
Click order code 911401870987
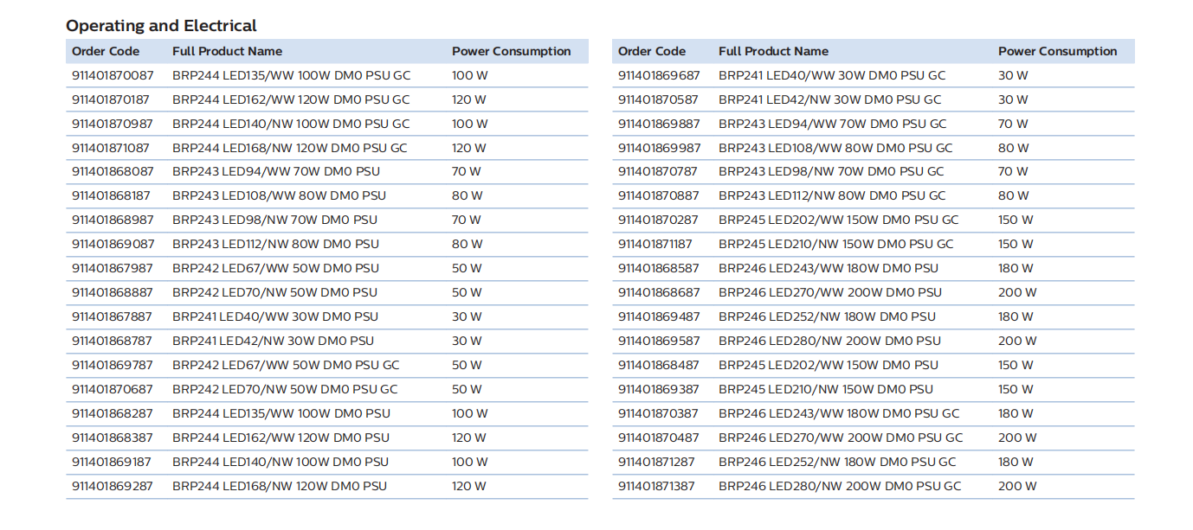click(113, 124)
